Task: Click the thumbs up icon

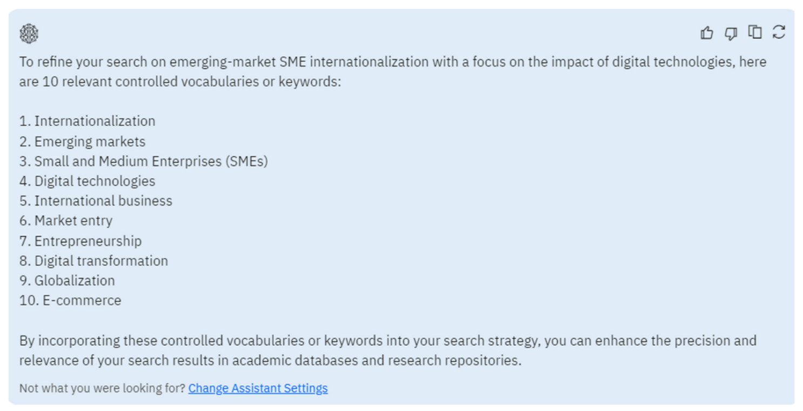Action: 706,33
